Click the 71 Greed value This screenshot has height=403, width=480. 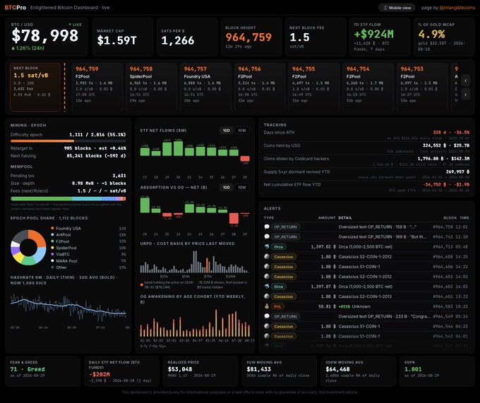pyautogui.click(x=28, y=369)
